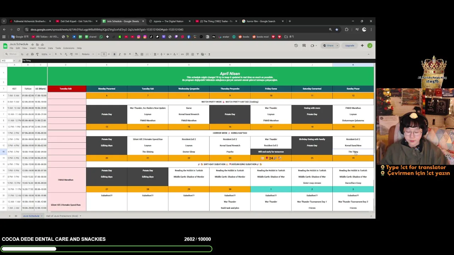Open horizontal align dropdown

[155, 54]
